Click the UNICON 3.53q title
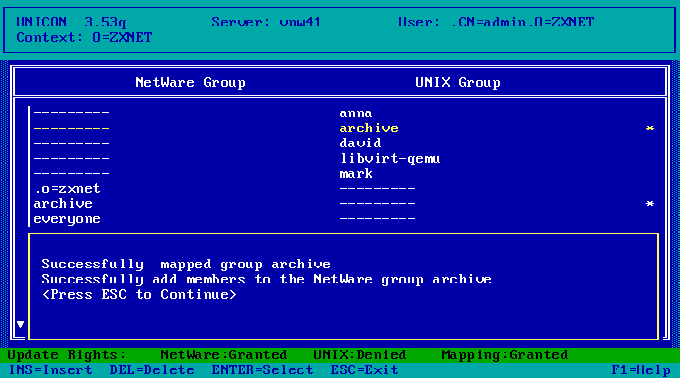The height and width of the screenshot is (378, 680). click(x=71, y=22)
